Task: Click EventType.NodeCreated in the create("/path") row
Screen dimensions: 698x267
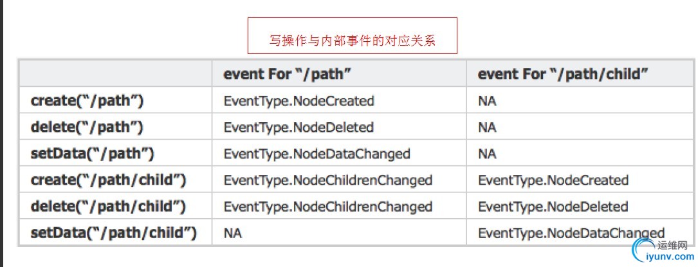Action: pyautogui.click(x=298, y=101)
